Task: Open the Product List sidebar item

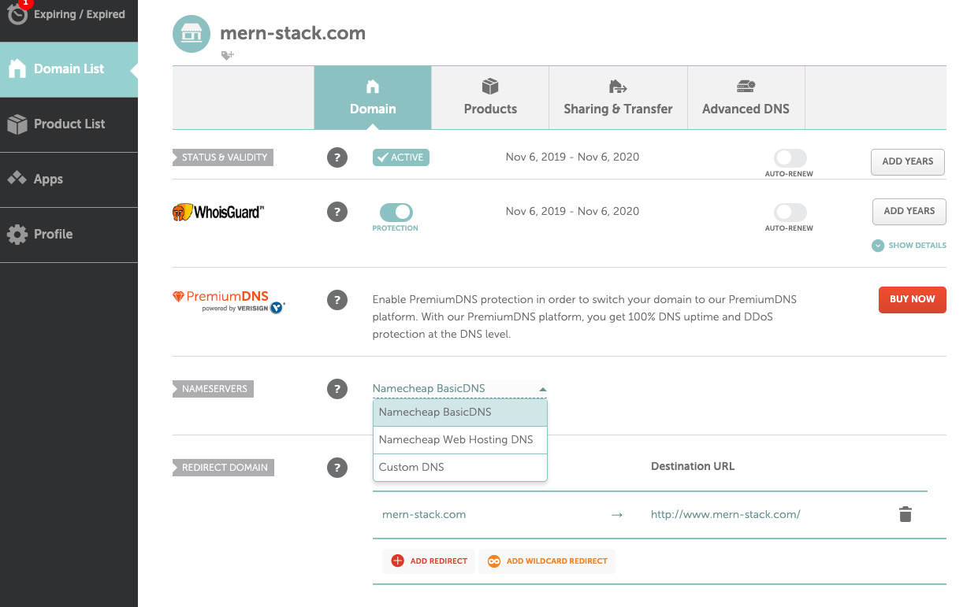Action: [x=69, y=124]
